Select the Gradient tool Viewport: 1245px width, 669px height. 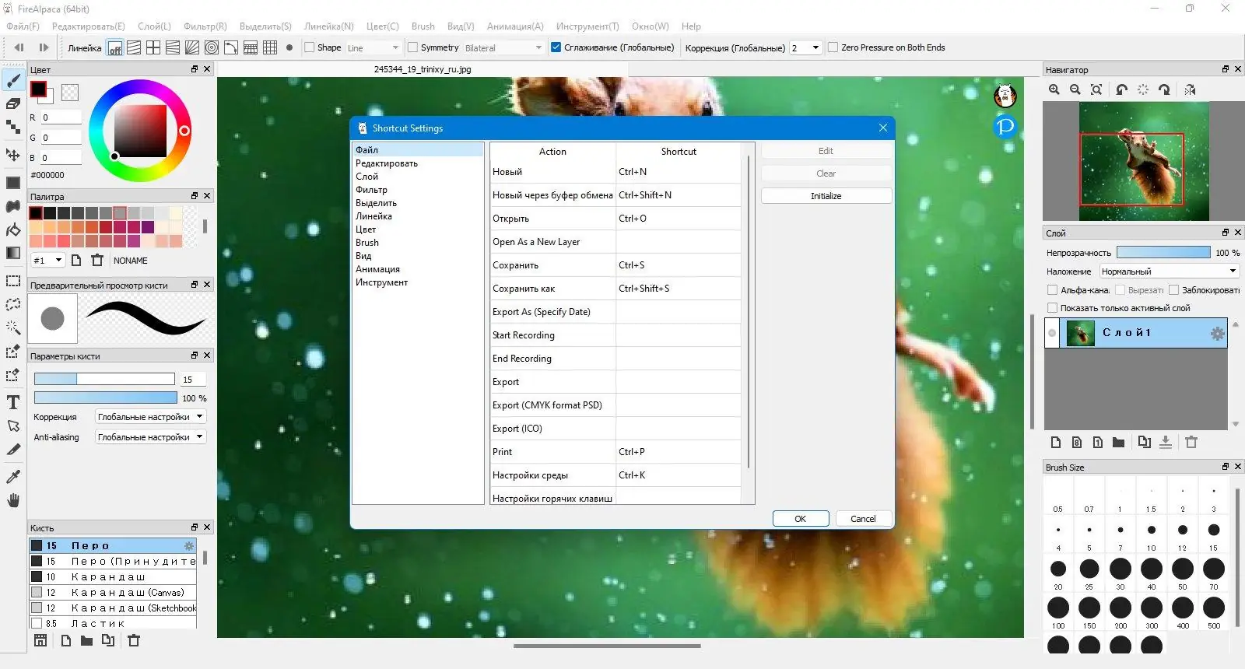(x=13, y=253)
